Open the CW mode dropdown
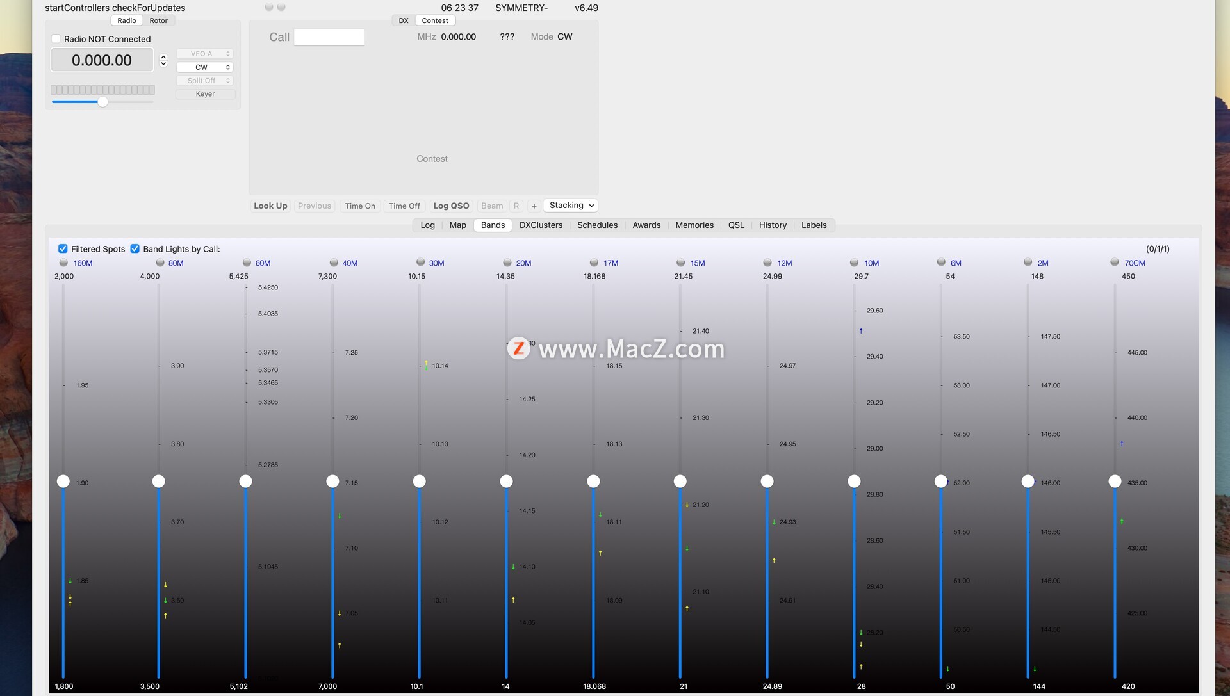The image size is (1230, 696). click(204, 67)
